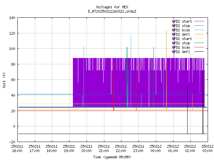Screen dimensions: 214x160
Task: Click the 'NPD1 defl' legend label
Action: pos(181,52)
